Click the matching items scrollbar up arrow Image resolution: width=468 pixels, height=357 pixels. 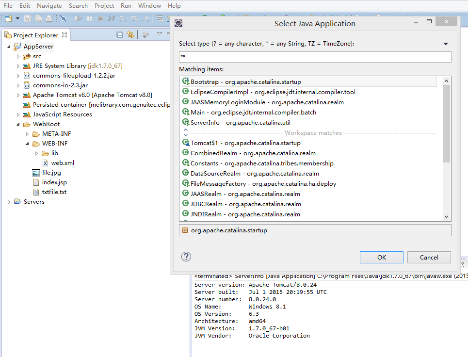(x=446, y=81)
